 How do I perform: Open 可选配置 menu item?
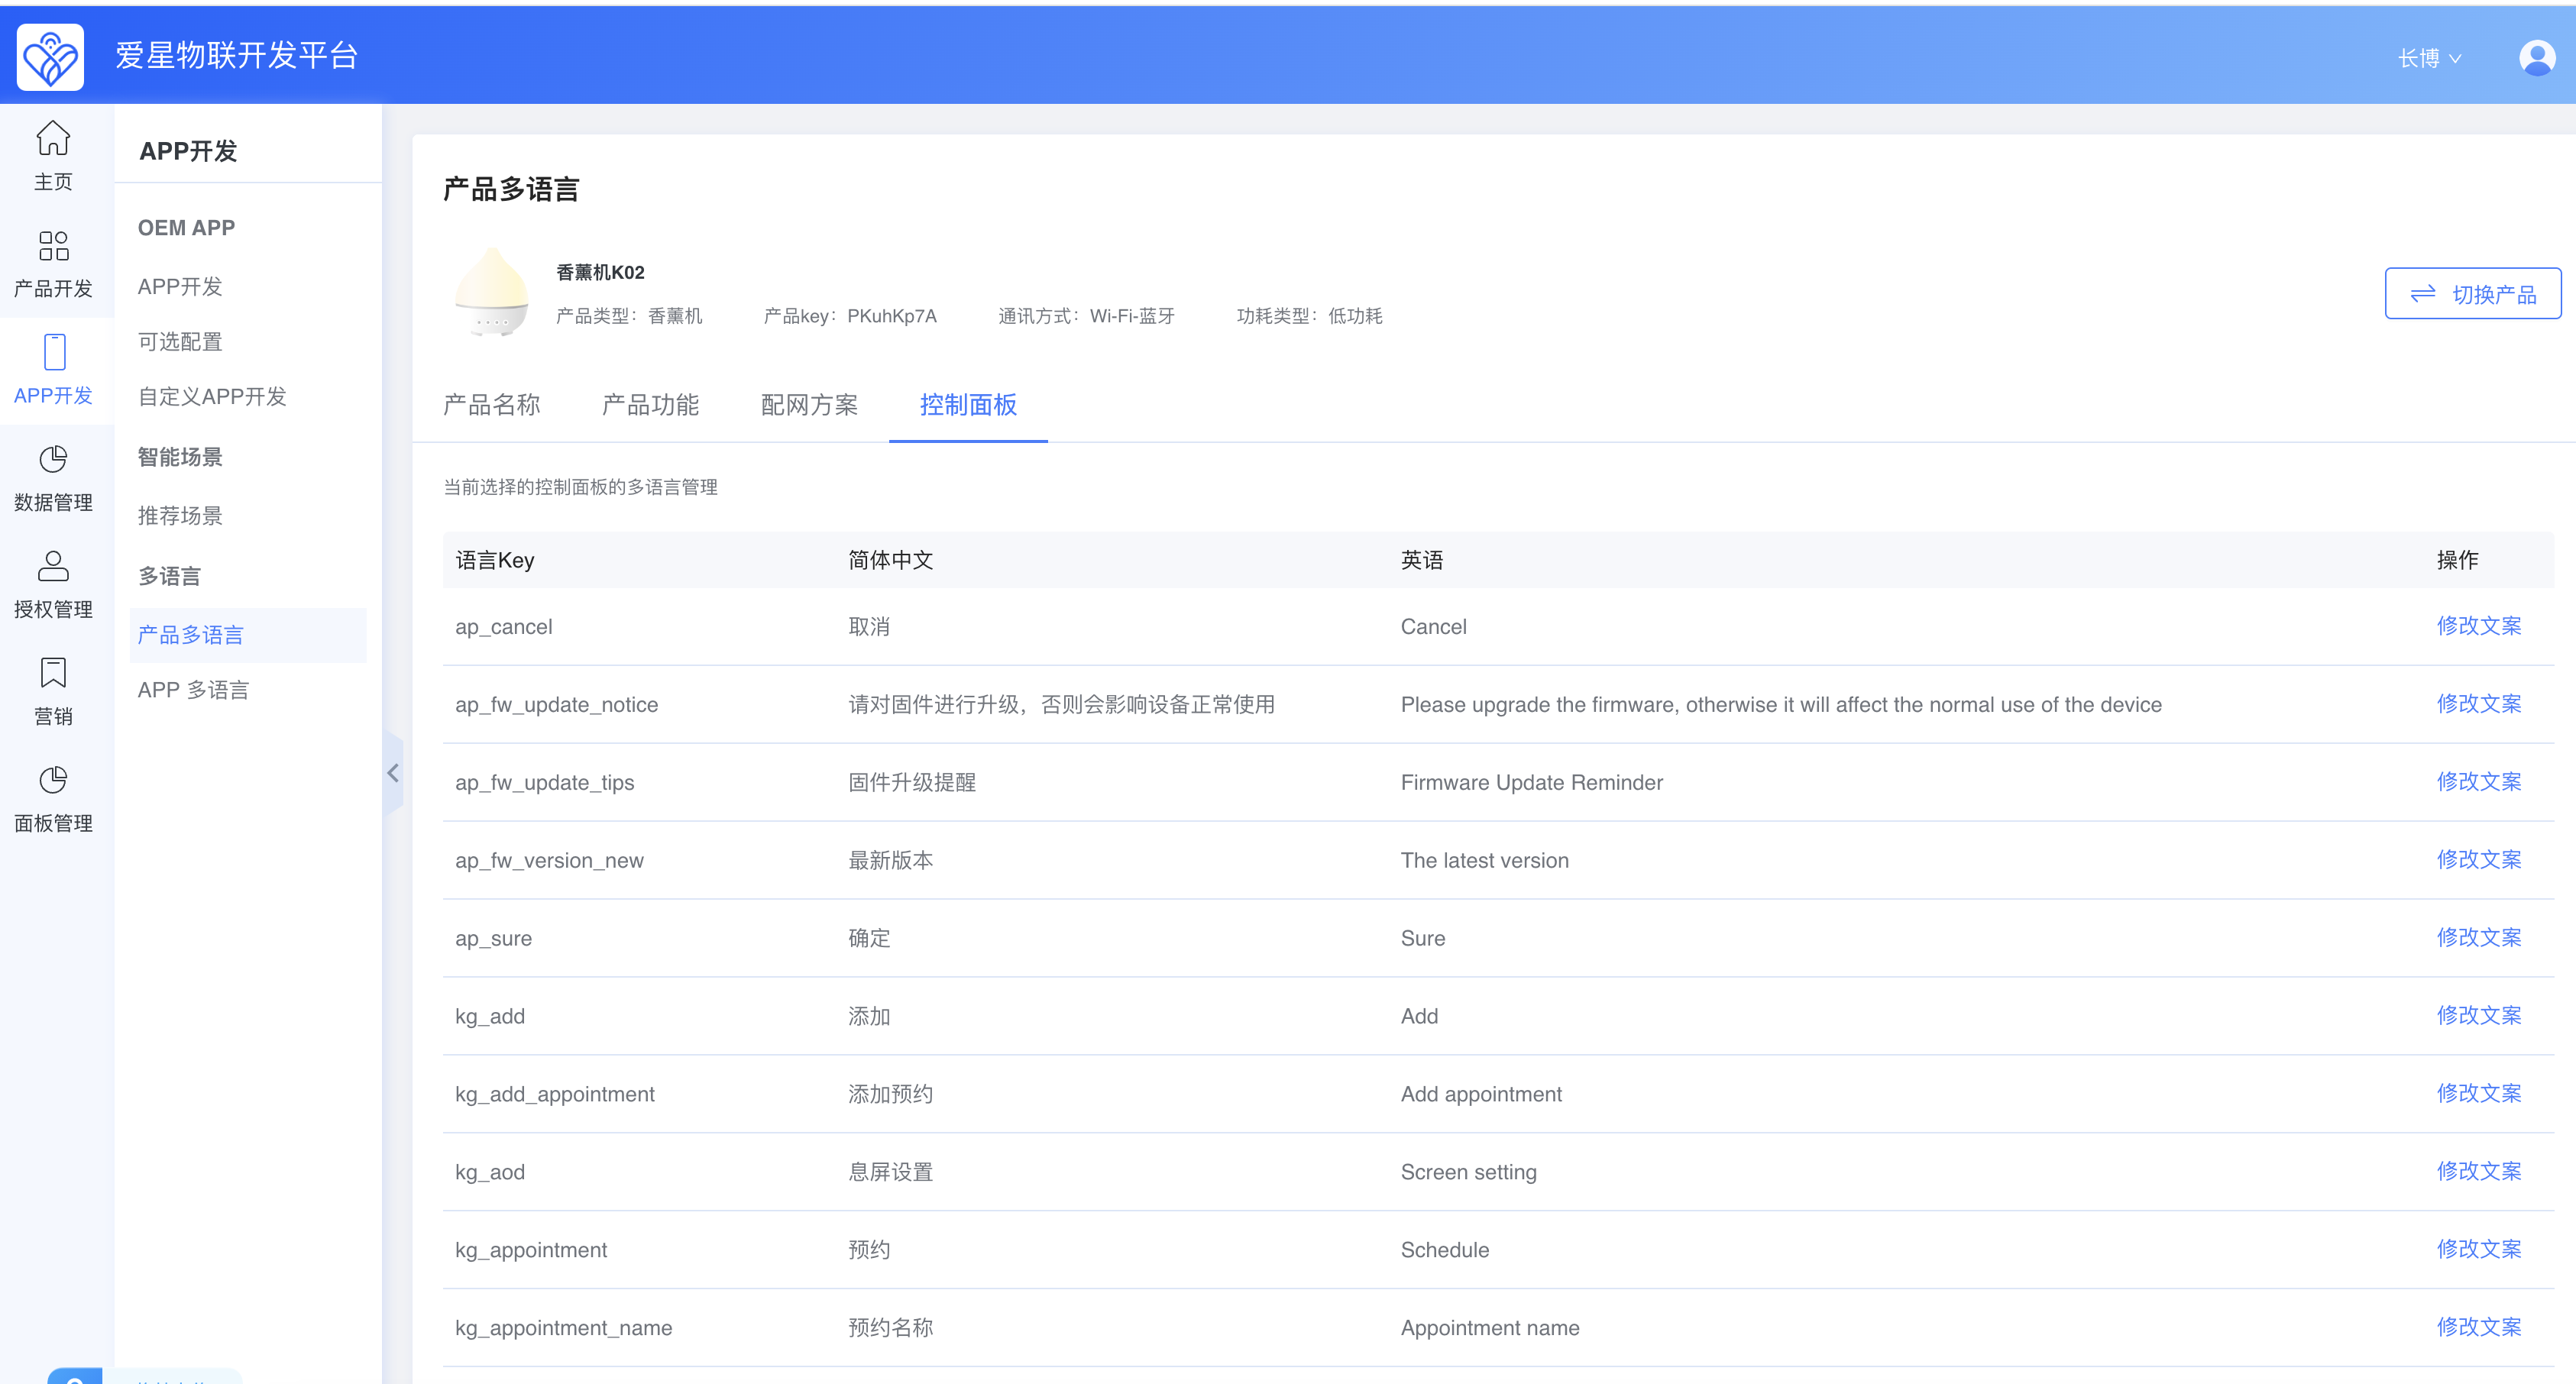click(x=180, y=342)
